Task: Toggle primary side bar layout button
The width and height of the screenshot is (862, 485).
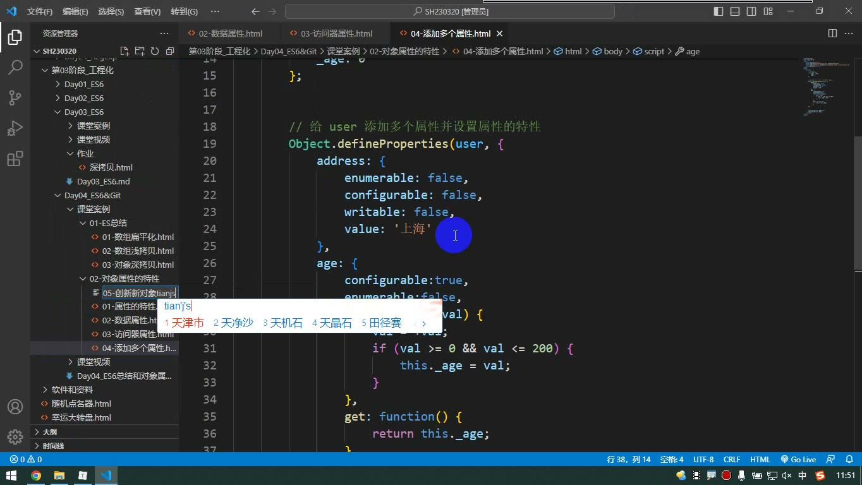Action: pos(719,11)
